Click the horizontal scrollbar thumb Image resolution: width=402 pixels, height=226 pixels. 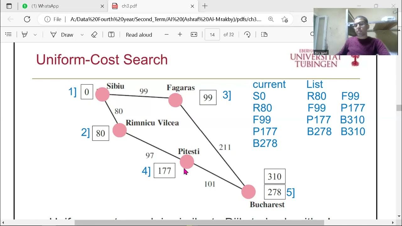(x=199, y=222)
